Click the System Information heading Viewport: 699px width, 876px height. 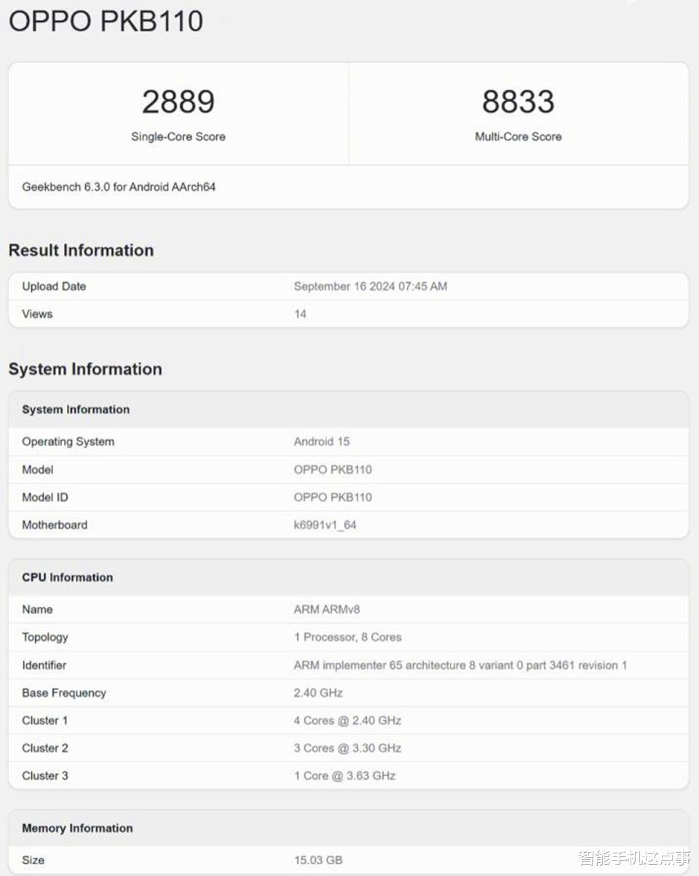pos(86,369)
